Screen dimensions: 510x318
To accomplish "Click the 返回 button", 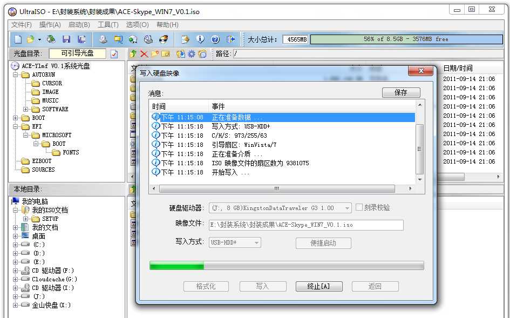I will 375,287.
